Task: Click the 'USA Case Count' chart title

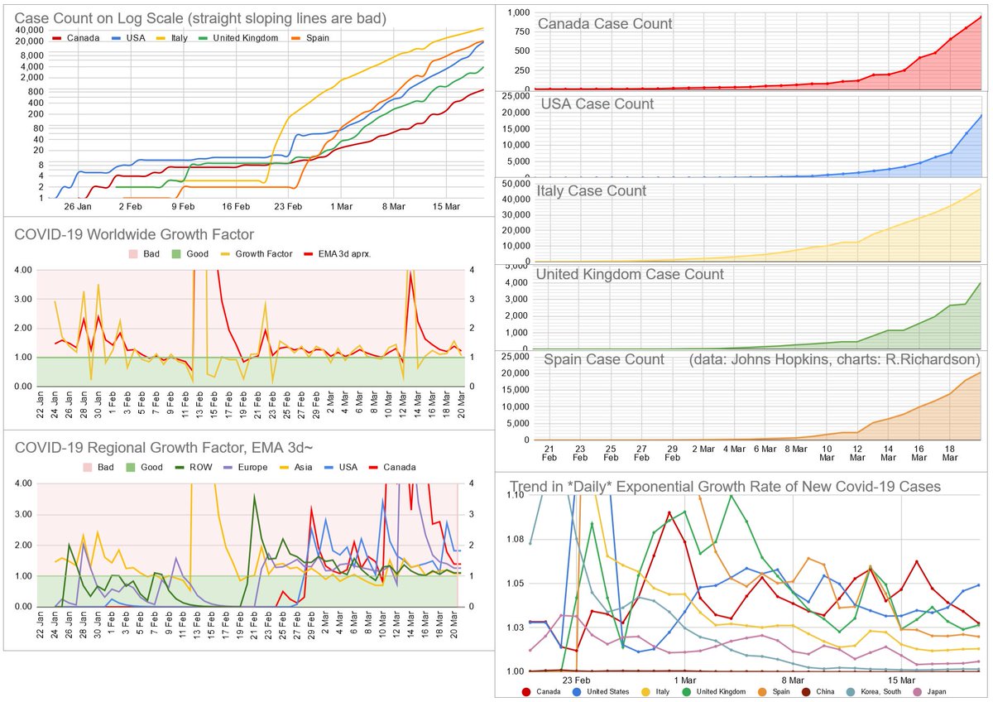Action: 596,103
